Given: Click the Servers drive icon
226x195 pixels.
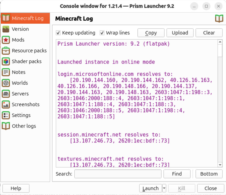Looking at the screenshot, I should click(x=6, y=94).
